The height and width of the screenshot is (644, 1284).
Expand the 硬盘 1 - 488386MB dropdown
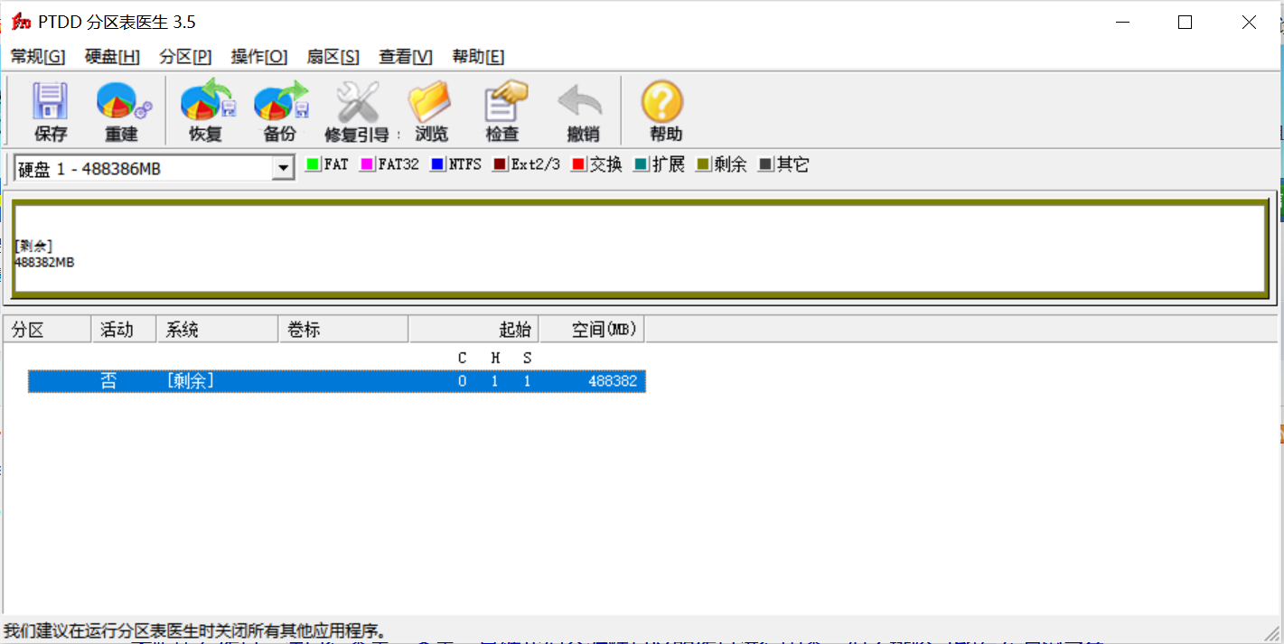(x=283, y=168)
